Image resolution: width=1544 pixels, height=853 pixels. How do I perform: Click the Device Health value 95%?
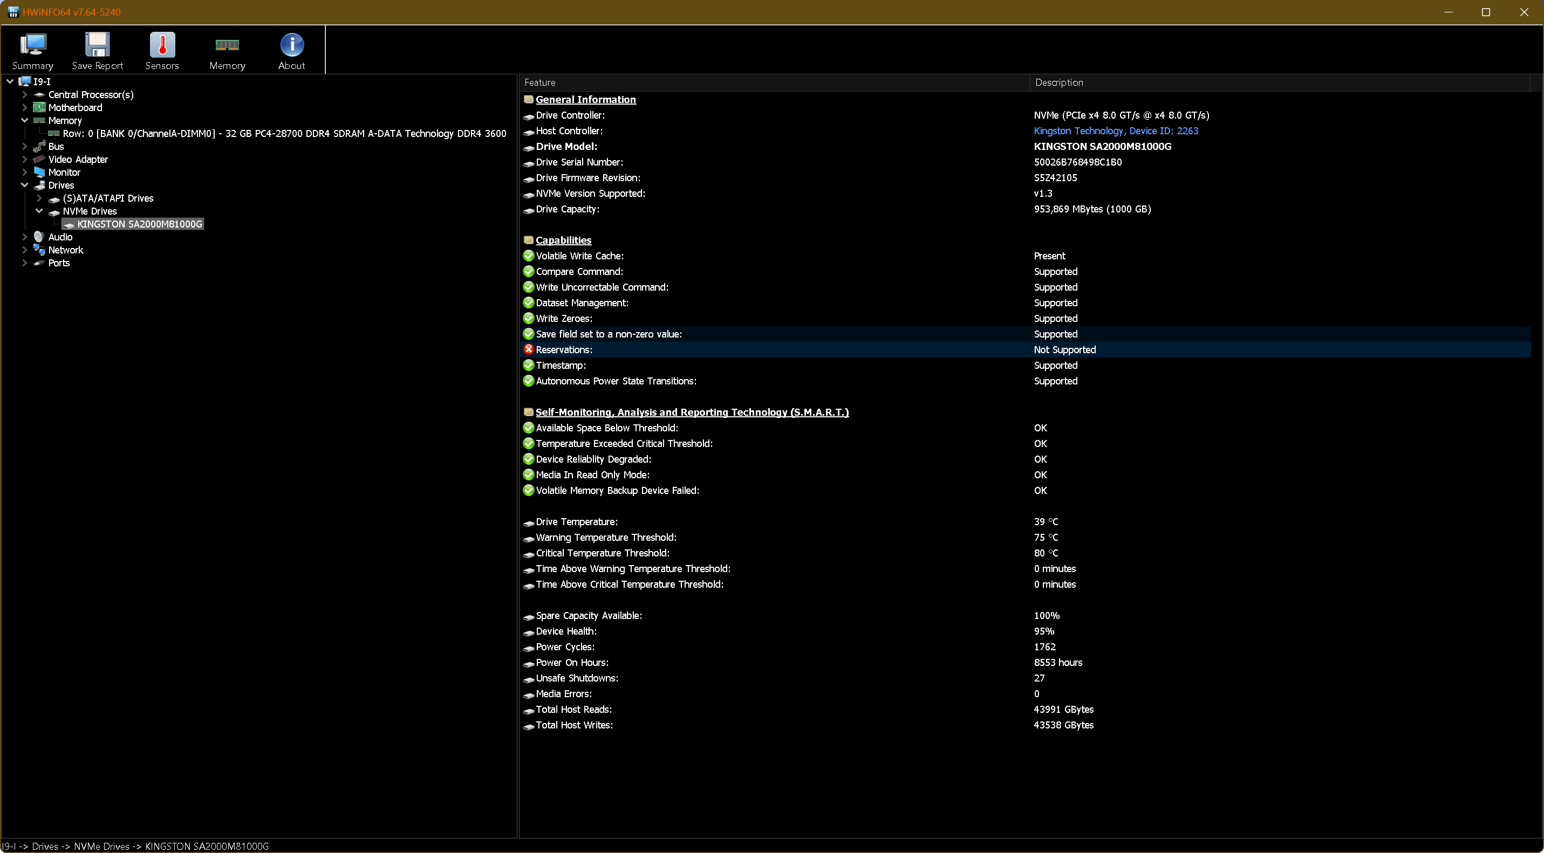(1044, 631)
